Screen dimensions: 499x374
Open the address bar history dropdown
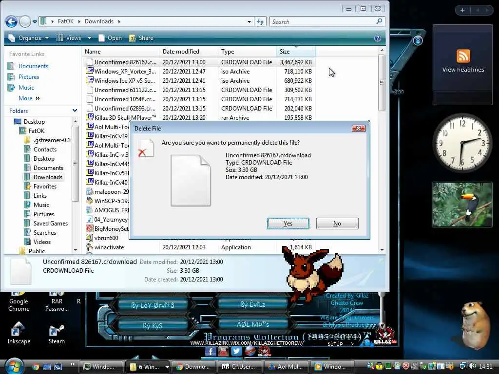click(x=249, y=21)
